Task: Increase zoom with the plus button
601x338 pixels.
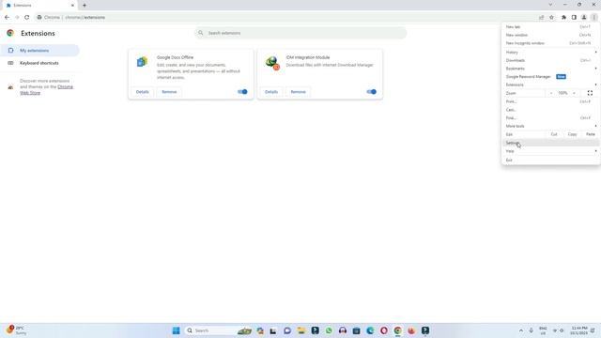Action: pos(574,93)
